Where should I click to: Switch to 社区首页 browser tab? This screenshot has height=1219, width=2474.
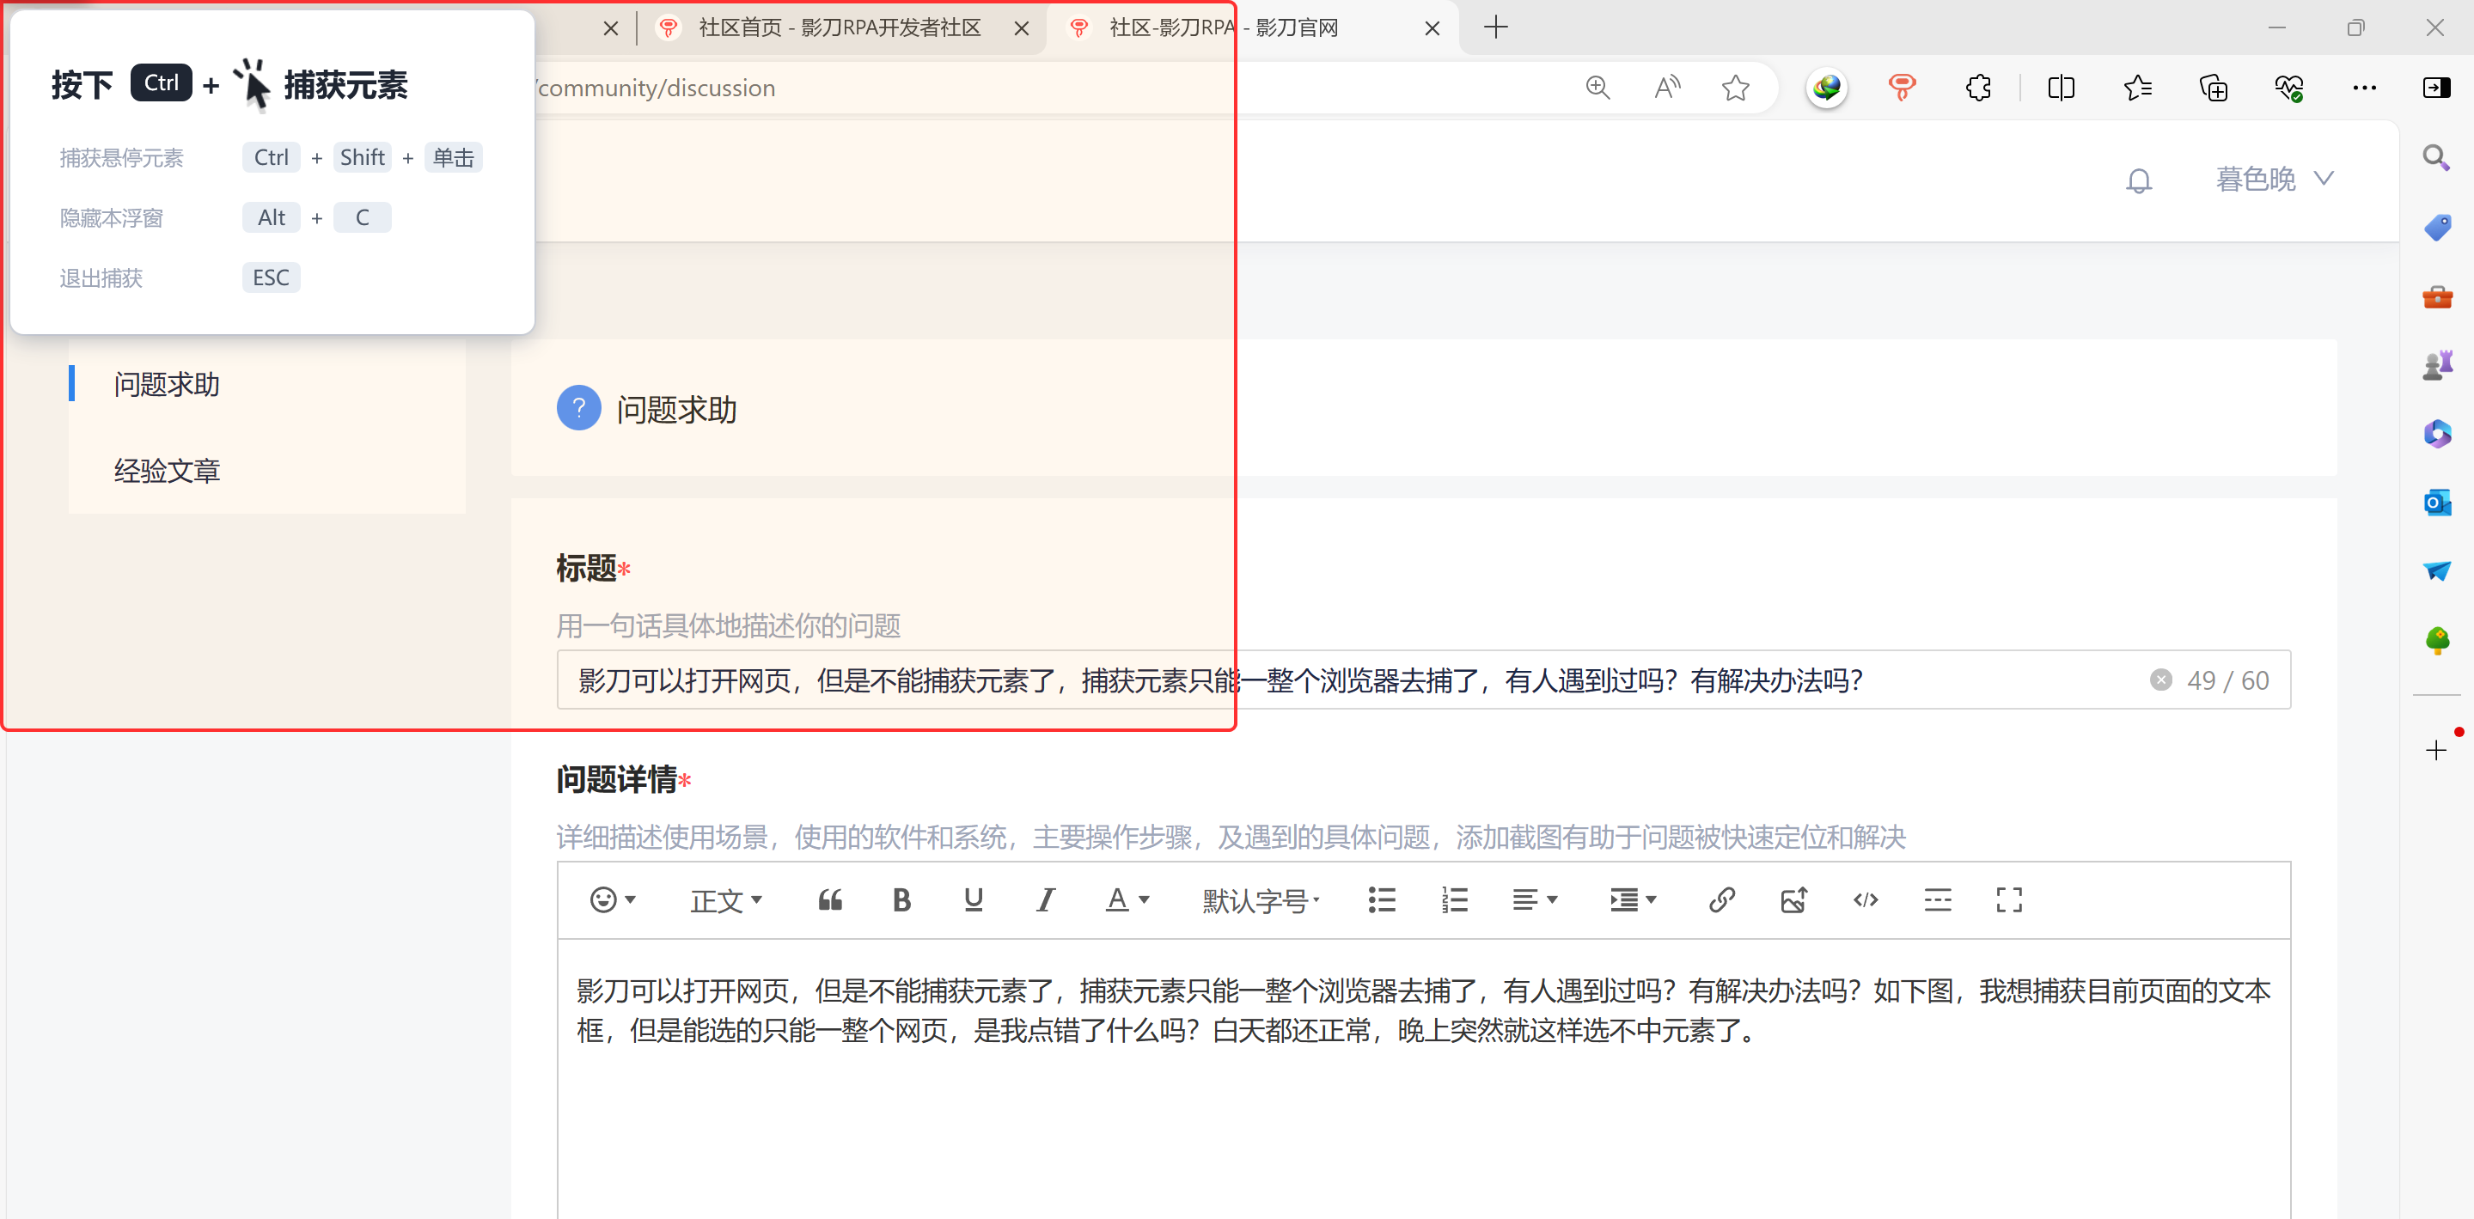tap(838, 27)
